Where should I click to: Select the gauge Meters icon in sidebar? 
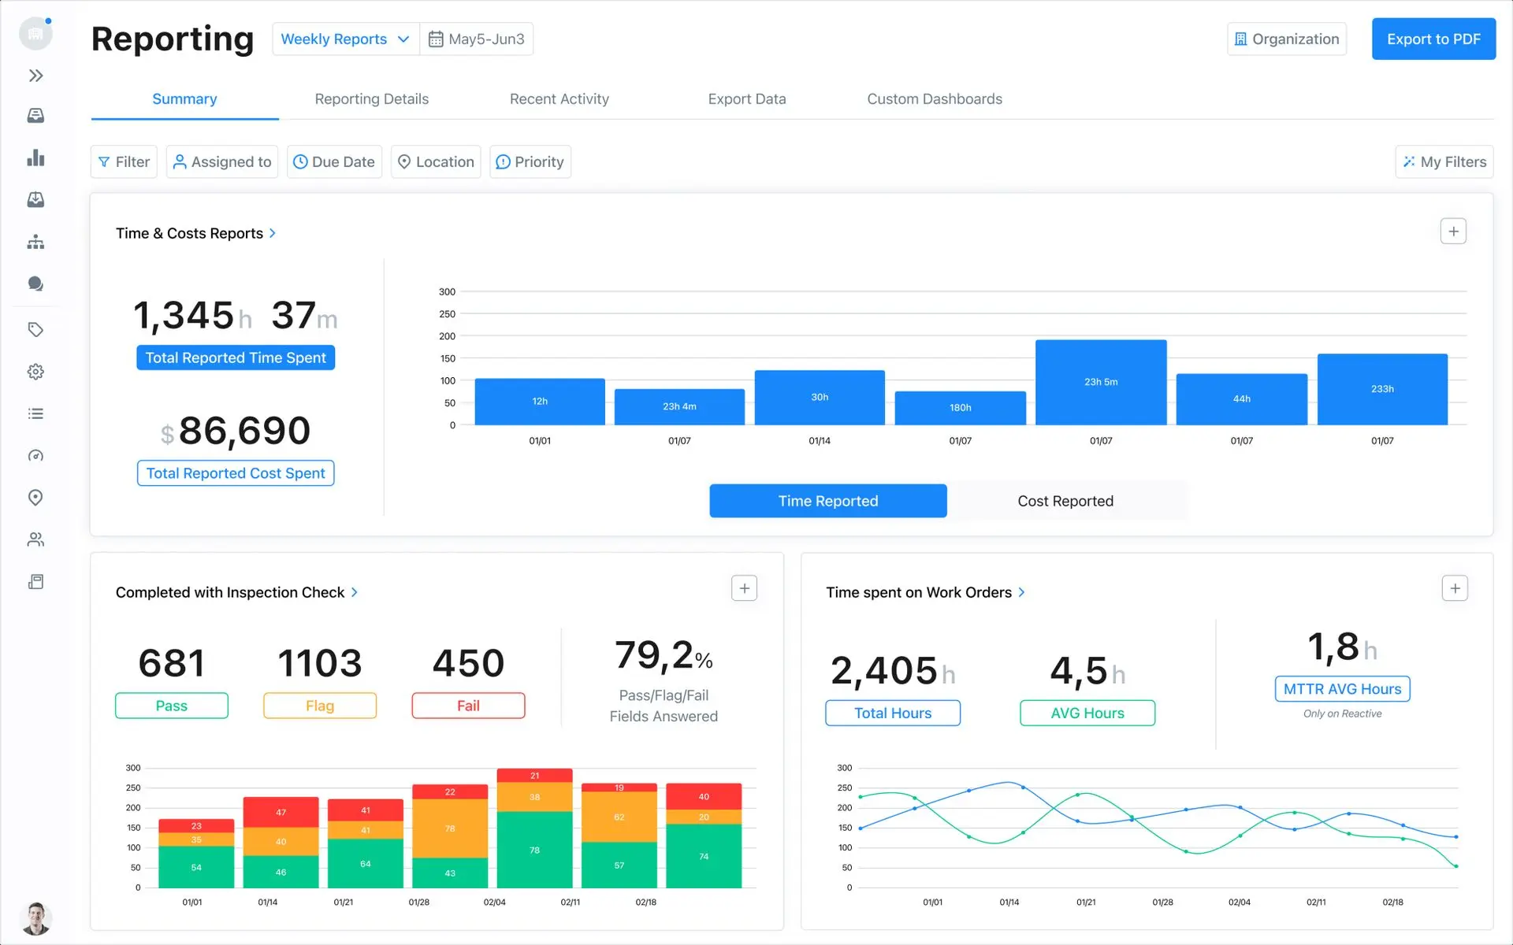point(35,455)
